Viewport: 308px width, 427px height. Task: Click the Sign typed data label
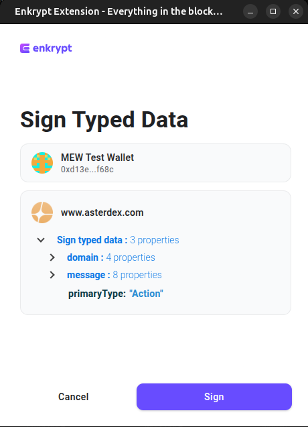pos(92,240)
